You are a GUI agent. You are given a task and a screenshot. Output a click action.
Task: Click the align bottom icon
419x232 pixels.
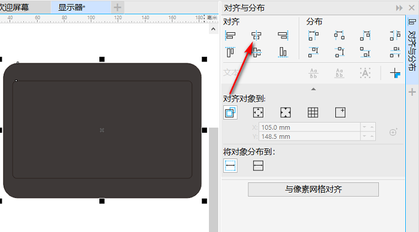pos(283,52)
